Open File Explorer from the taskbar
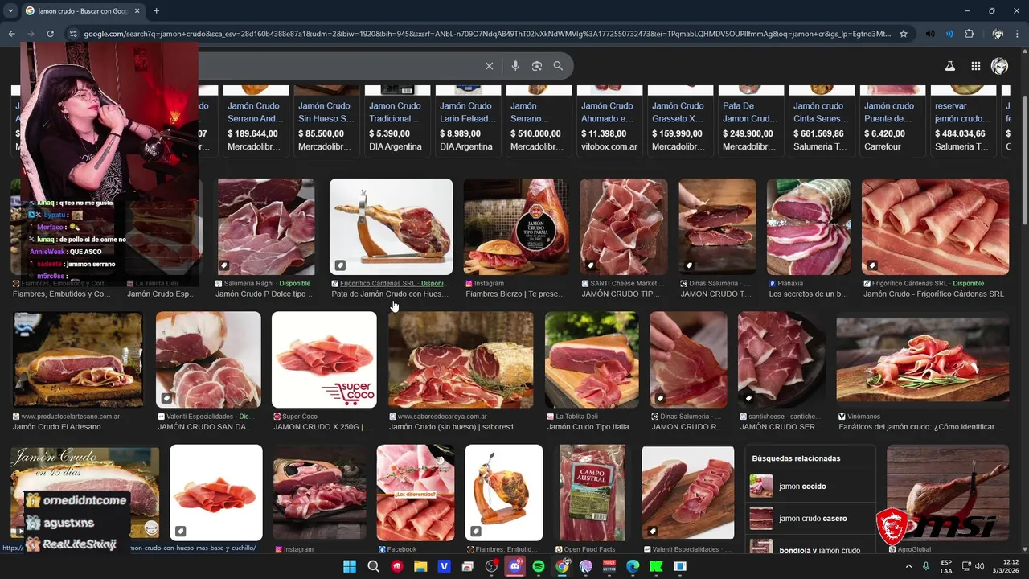Image resolution: width=1029 pixels, height=579 pixels. (420, 566)
